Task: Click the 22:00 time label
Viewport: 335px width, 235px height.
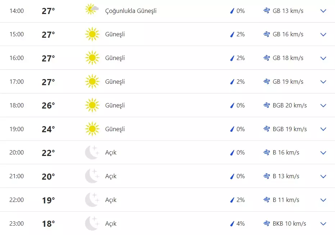Action: click(17, 200)
